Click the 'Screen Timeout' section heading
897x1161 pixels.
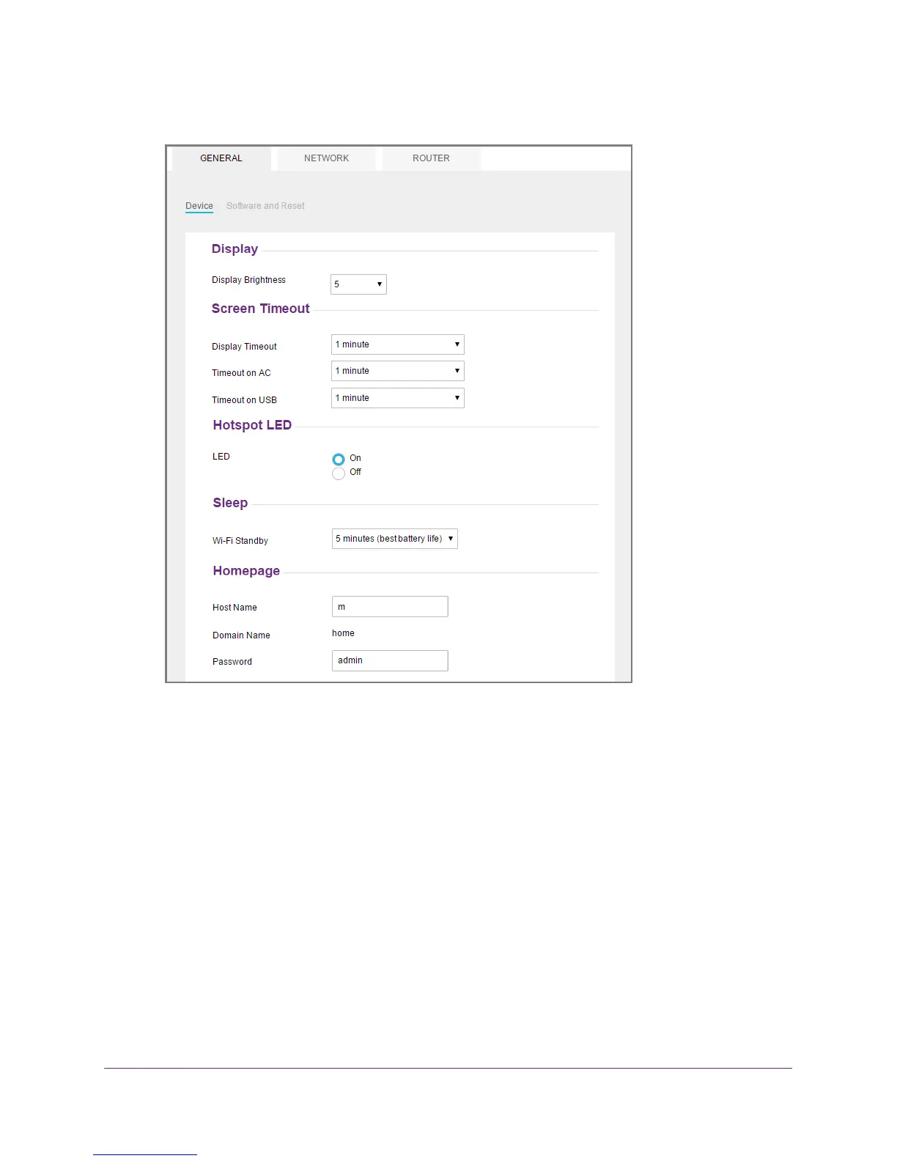click(x=260, y=309)
